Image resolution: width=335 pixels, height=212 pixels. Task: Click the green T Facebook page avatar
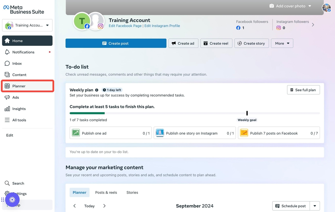click(82, 21)
